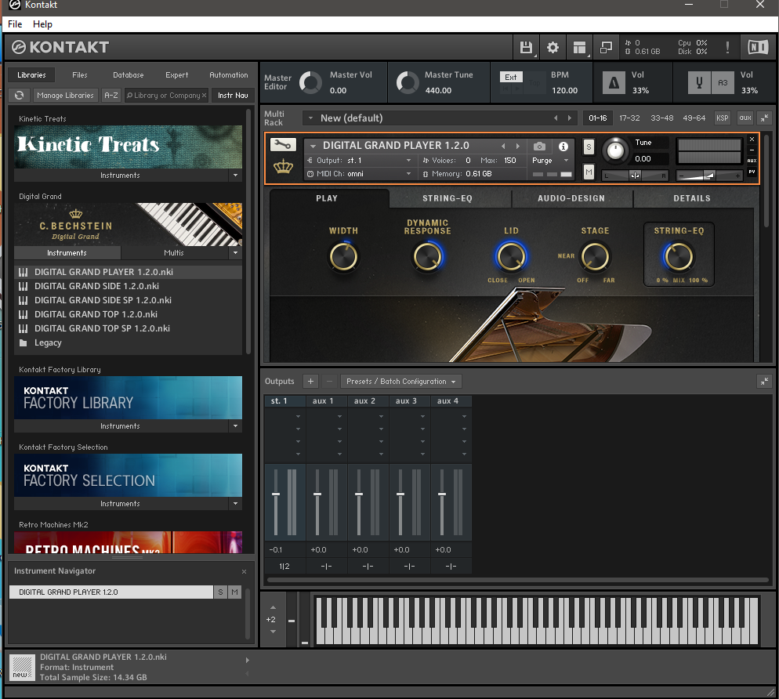Open the AUDIO-DESIGN tab
Image resolution: width=779 pixels, height=699 pixels.
click(x=571, y=198)
